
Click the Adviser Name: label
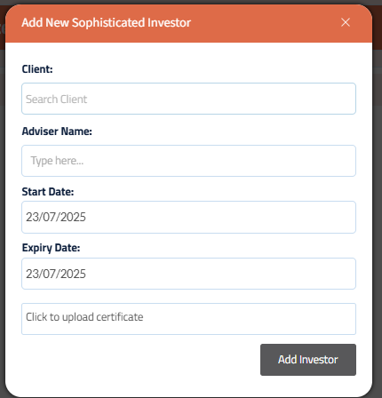(57, 131)
